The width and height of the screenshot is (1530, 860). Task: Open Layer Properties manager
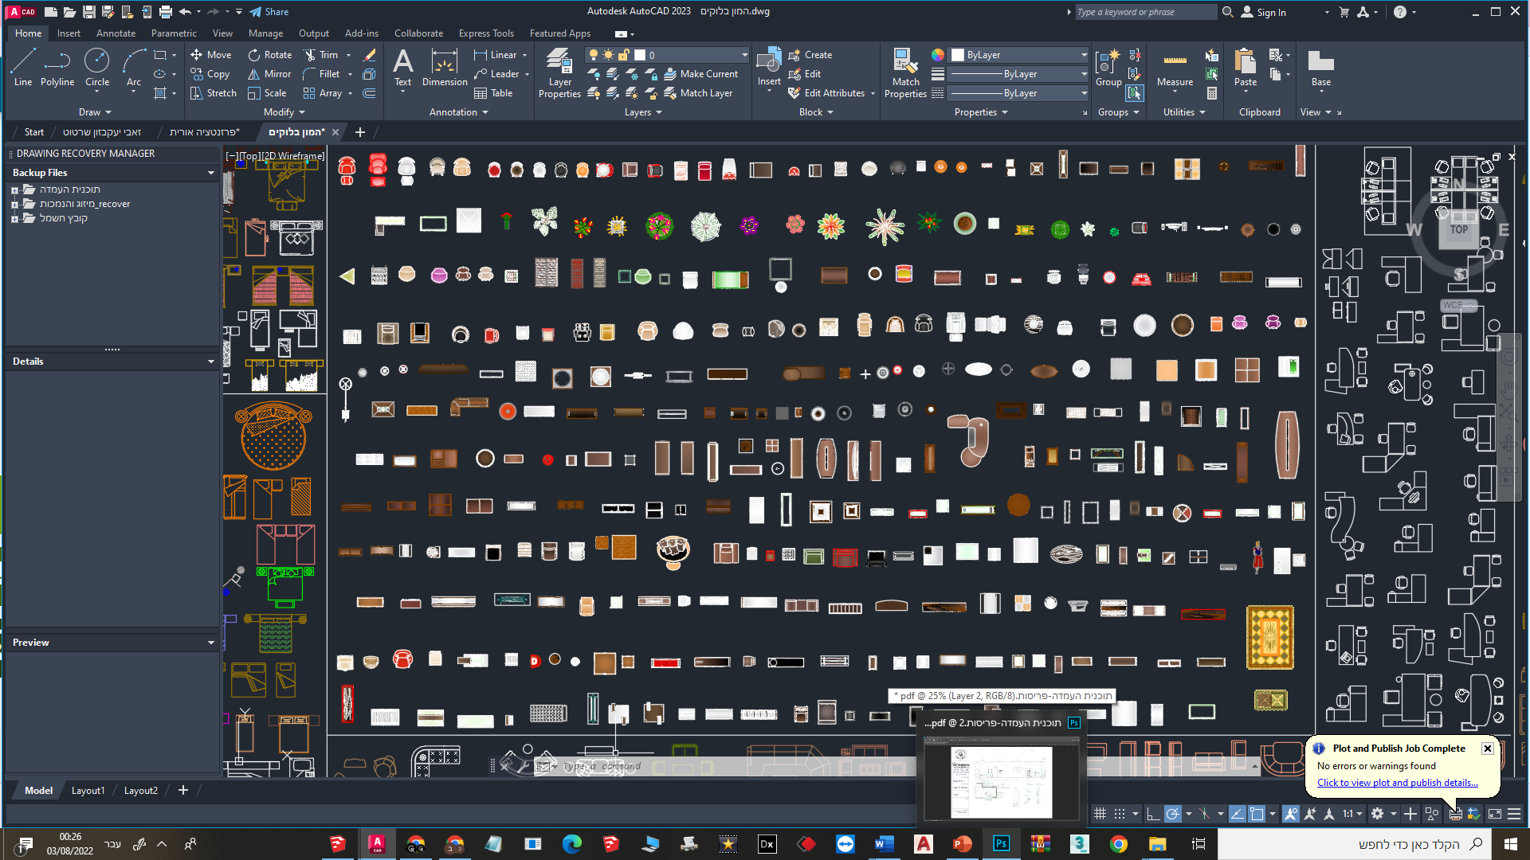pyautogui.click(x=559, y=72)
